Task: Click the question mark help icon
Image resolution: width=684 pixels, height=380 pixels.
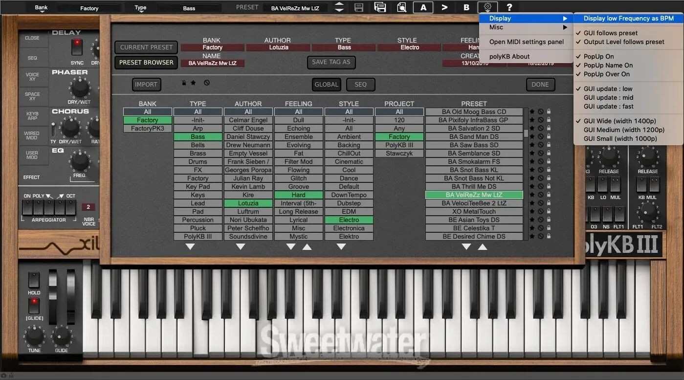Action: [x=509, y=7]
